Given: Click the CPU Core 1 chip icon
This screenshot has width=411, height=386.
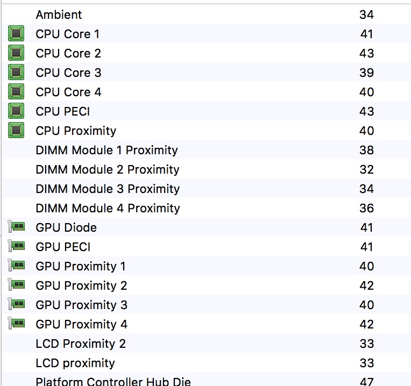Looking at the screenshot, I should pos(16,33).
